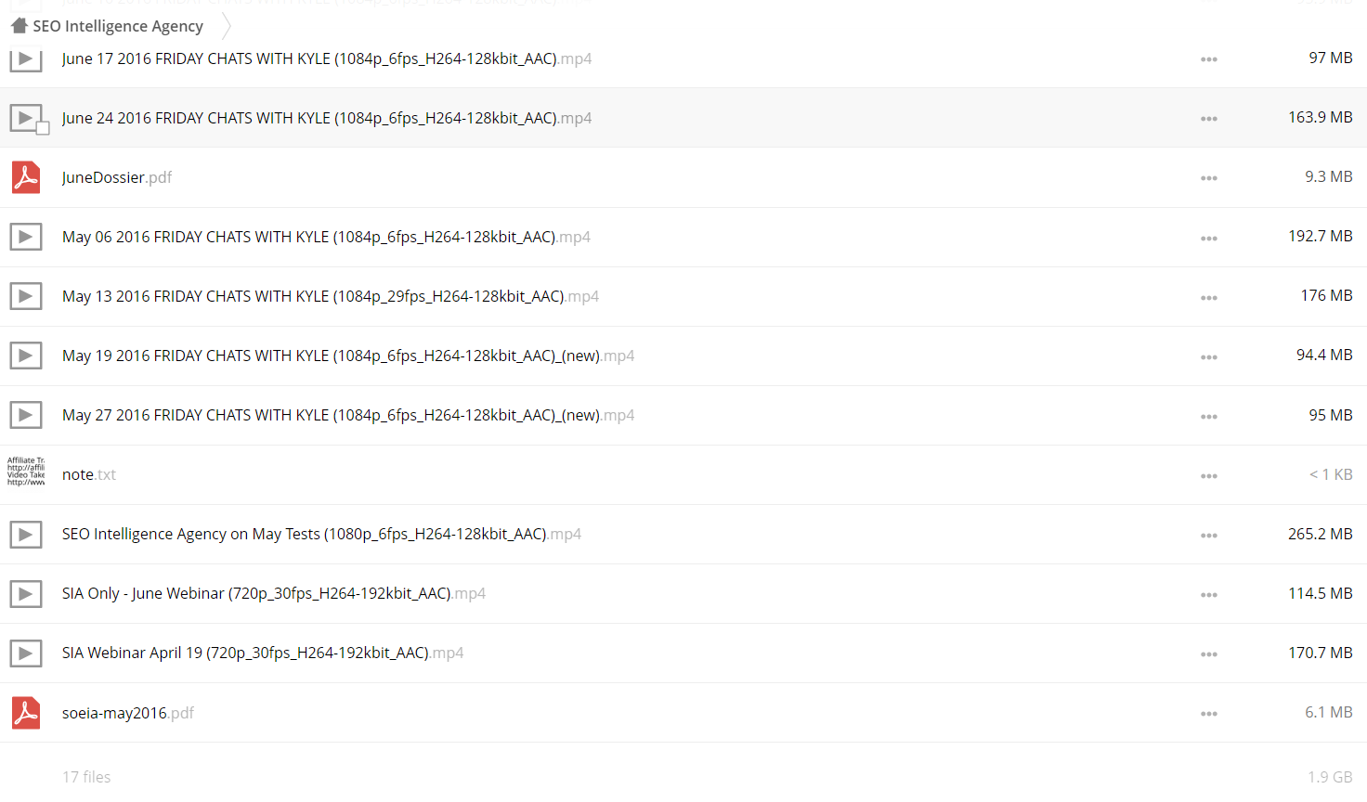
Task: Click the SIA Webinar April 19 video icon
Action: [x=26, y=653]
